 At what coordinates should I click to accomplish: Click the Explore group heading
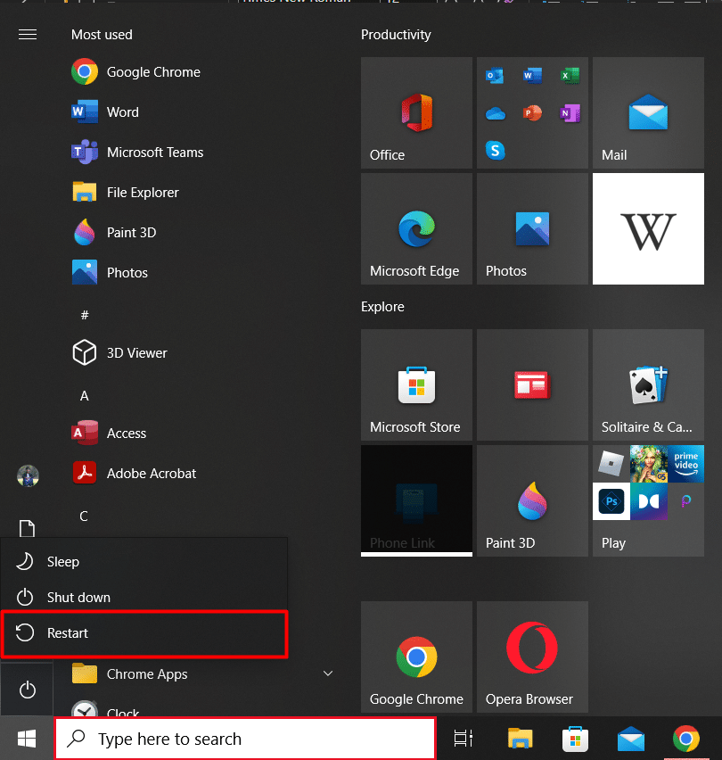coord(382,307)
